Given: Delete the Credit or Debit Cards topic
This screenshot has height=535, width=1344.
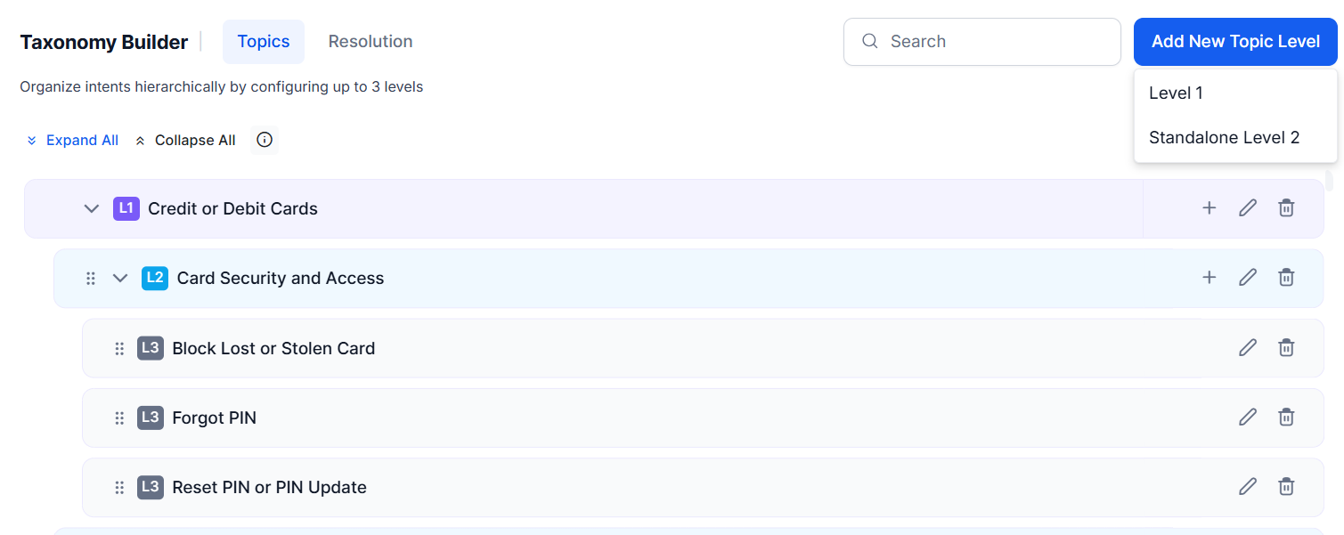Looking at the screenshot, I should [x=1286, y=208].
